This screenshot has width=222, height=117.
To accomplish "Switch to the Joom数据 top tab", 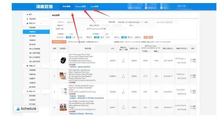I will [94, 6].
